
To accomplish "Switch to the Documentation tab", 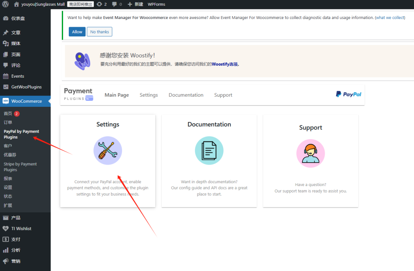I will point(186,95).
